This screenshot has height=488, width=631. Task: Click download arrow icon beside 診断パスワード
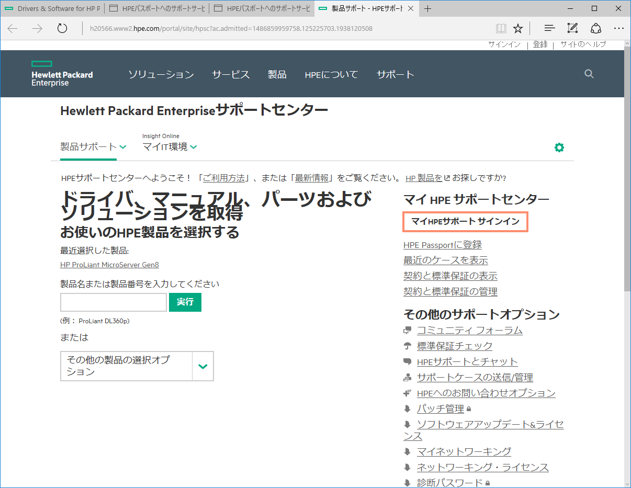[x=408, y=483]
